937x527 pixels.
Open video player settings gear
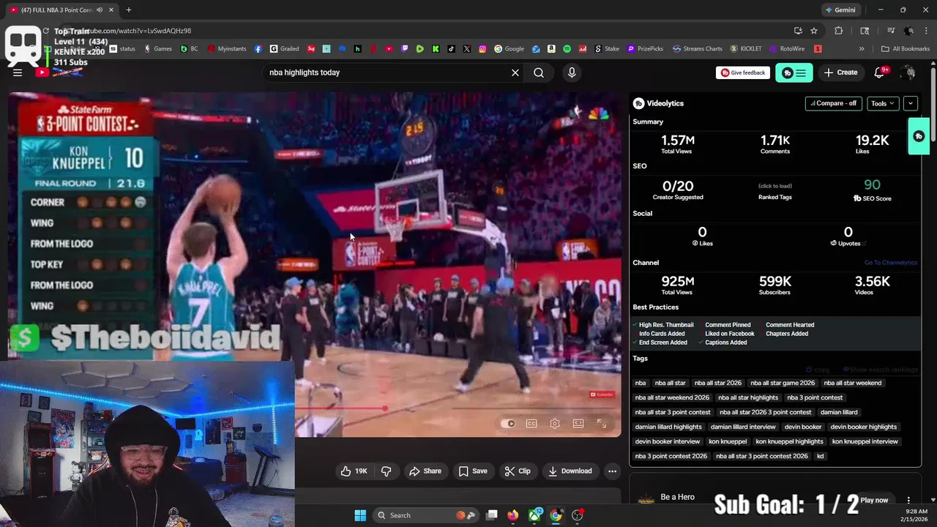coord(555,423)
